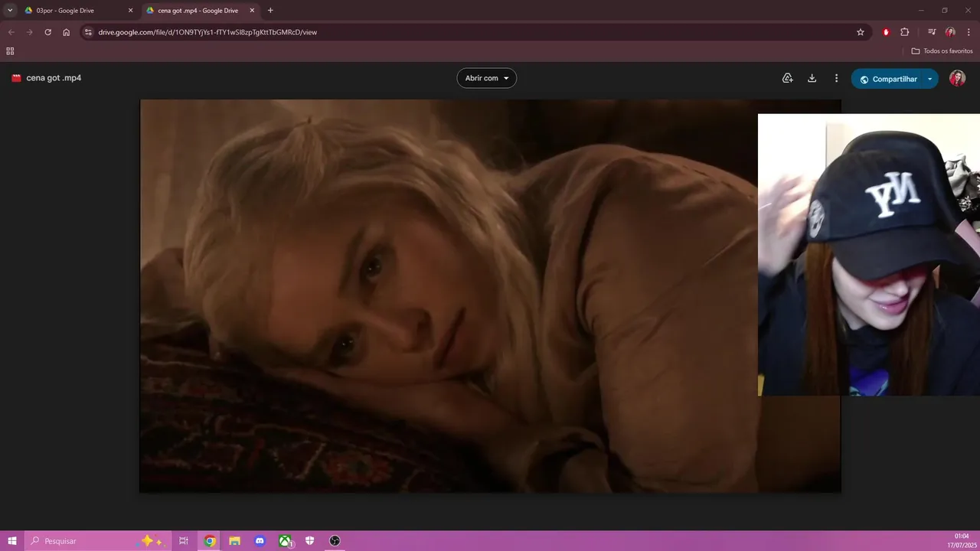Open the tab search dropdown arrow
This screenshot has height=551, width=980.
click(10, 11)
